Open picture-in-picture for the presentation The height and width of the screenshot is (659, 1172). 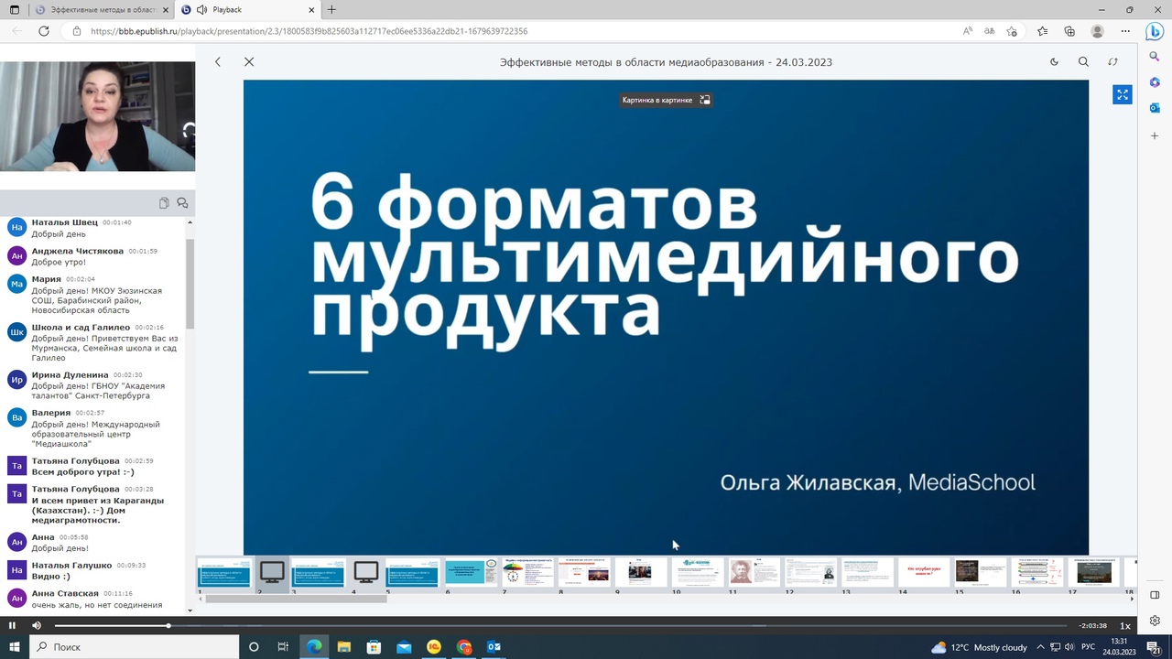pos(666,100)
